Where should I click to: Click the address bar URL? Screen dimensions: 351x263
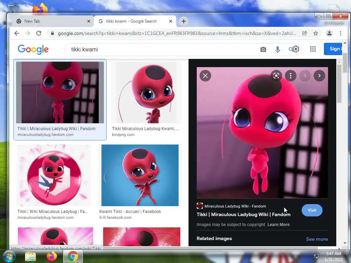point(177,33)
